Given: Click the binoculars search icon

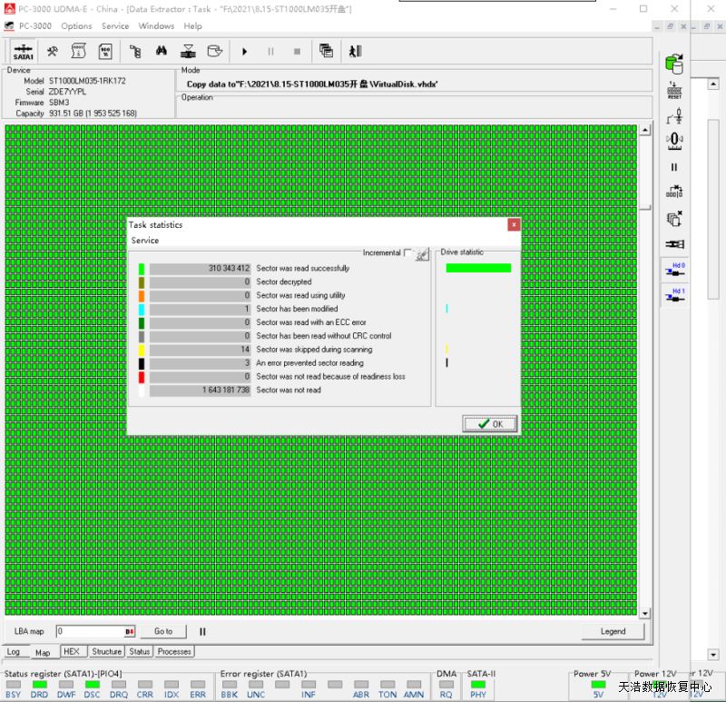Looking at the screenshot, I should (x=161, y=52).
